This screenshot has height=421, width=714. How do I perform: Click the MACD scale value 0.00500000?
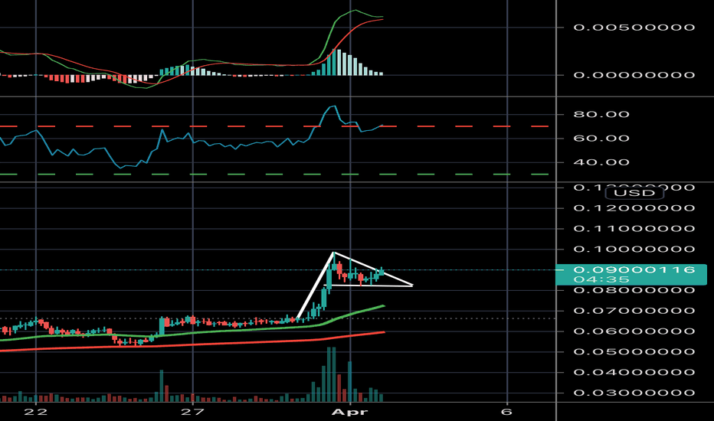634,28
